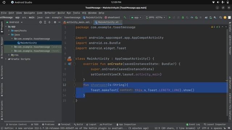Open the Logcat tool window
The width and height of the screenshot is (232, 130).
[91, 125]
